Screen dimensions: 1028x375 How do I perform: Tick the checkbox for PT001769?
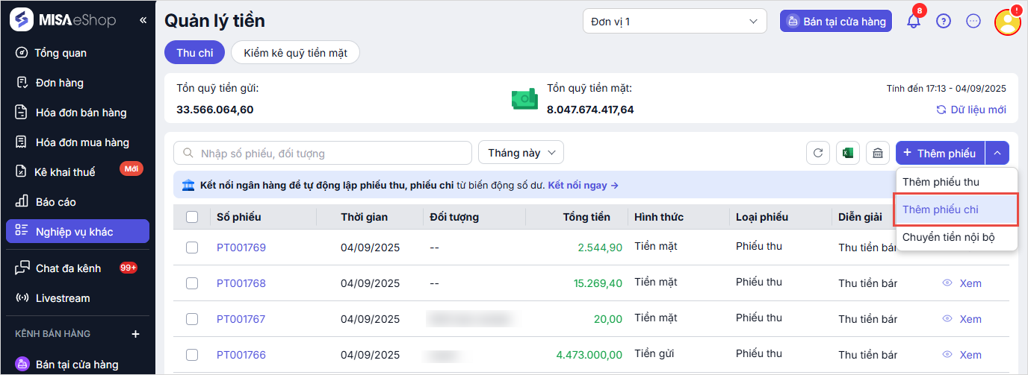coord(192,248)
